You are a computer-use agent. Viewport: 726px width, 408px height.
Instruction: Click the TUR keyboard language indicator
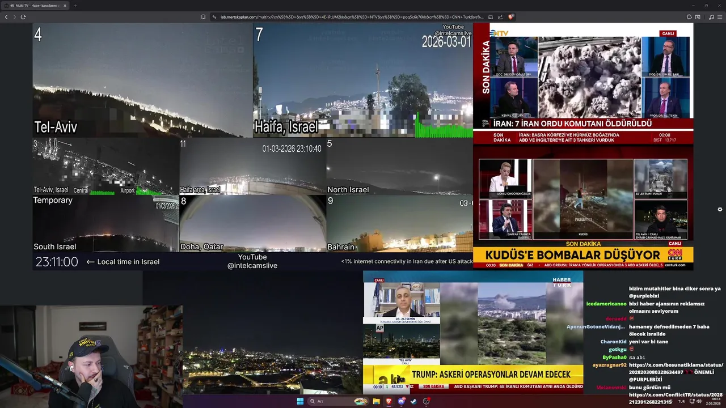pyautogui.click(x=681, y=401)
